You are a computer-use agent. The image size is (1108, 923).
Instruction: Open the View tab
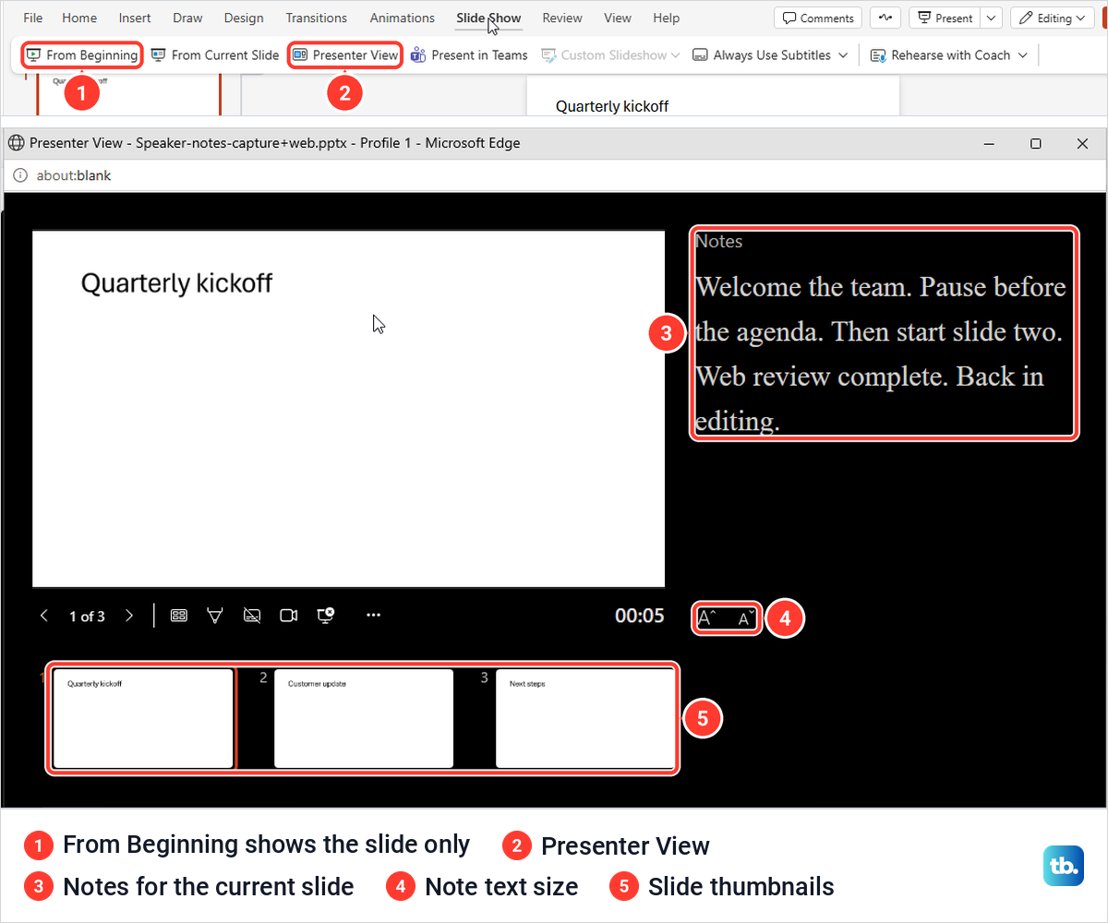point(618,18)
